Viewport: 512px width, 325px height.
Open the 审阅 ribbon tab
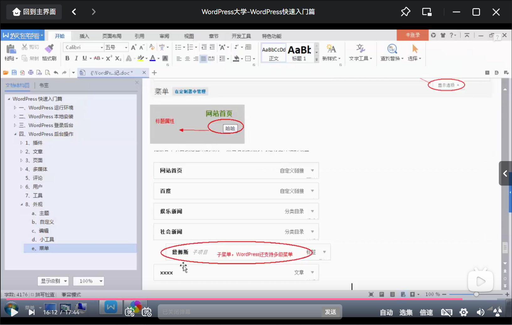[164, 36]
